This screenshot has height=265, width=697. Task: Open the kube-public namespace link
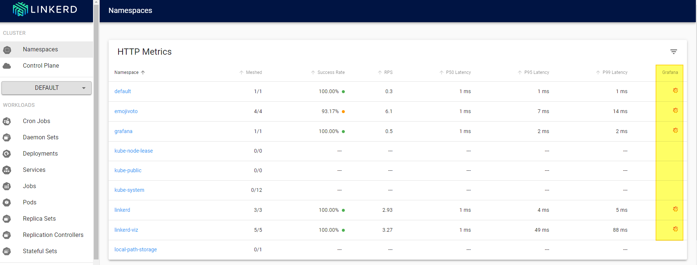coord(128,170)
